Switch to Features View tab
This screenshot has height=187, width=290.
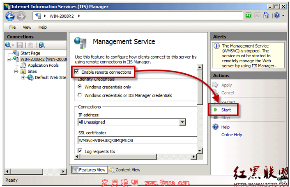point(90,170)
